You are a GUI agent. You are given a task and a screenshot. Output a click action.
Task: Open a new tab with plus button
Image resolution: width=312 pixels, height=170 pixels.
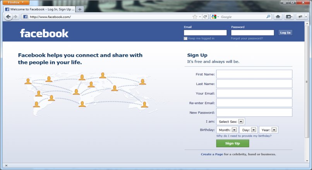tap(80, 9)
